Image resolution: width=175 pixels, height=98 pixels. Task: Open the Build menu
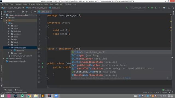46,4
